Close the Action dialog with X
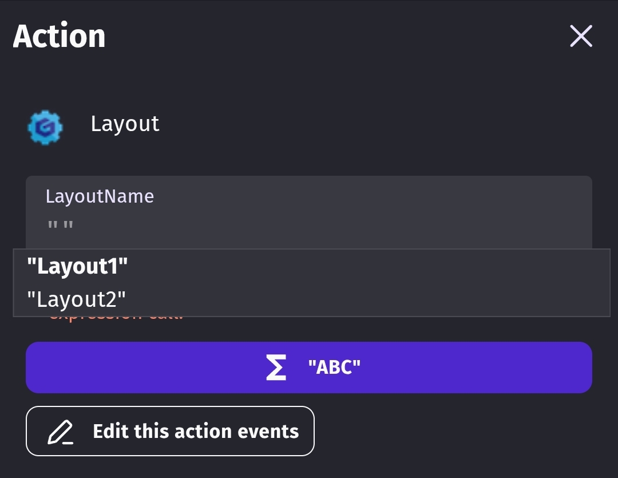The image size is (618, 478). point(581,36)
